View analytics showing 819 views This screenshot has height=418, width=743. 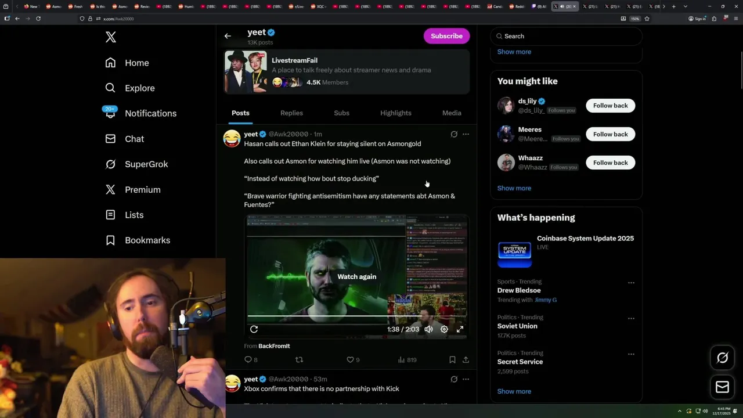pos(407,360)
